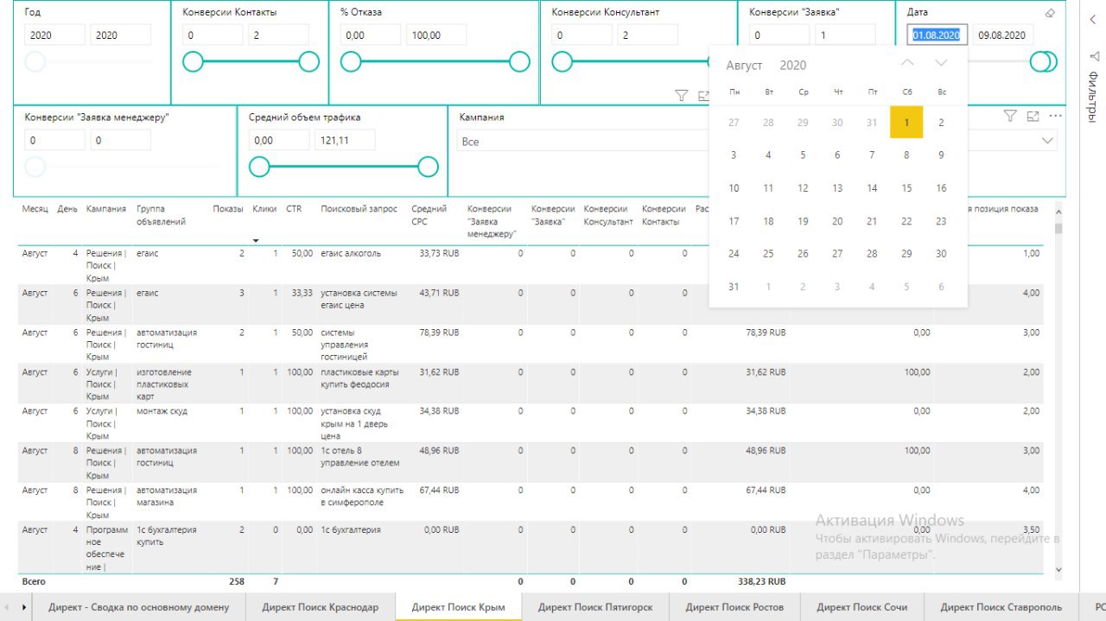
Task: Go to previous month in calendar
Action: coord(907,63)
